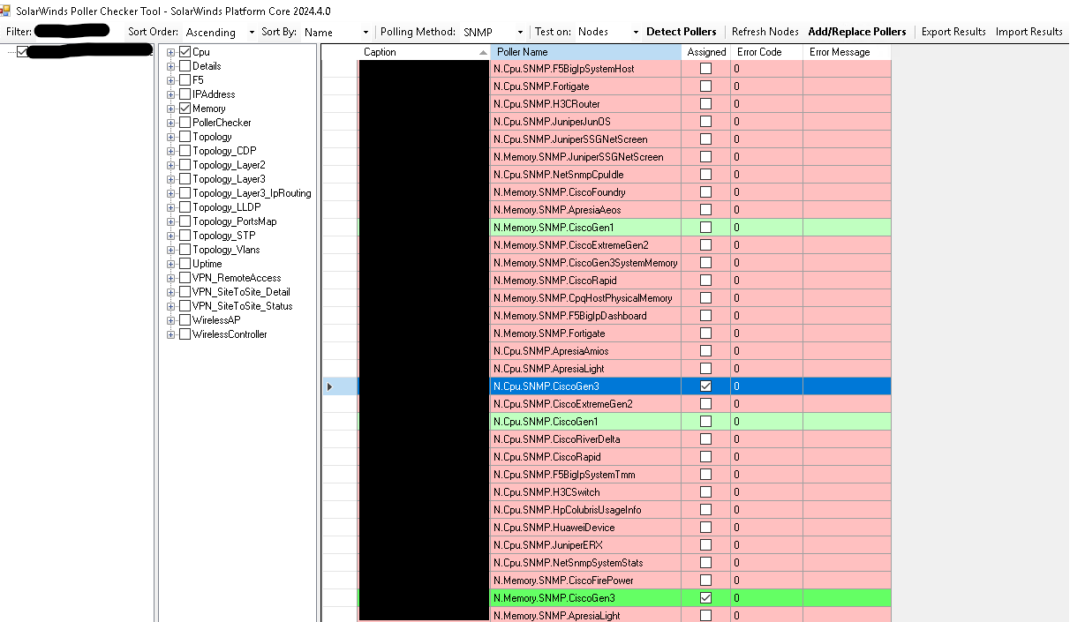Uncheck the Memory tree checkbox
Viewport: 1070px width, 622px height.
(x=185, y=109)
